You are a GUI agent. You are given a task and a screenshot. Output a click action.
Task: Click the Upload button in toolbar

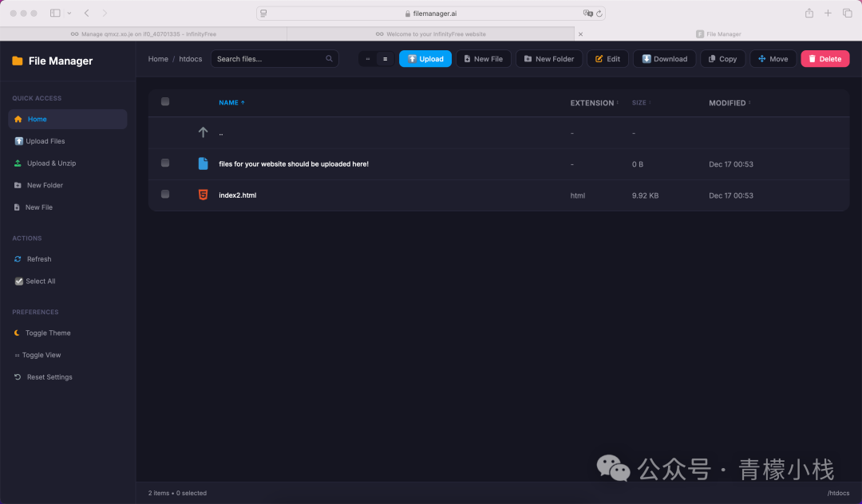pyautogui.click(x=425, y=59)
